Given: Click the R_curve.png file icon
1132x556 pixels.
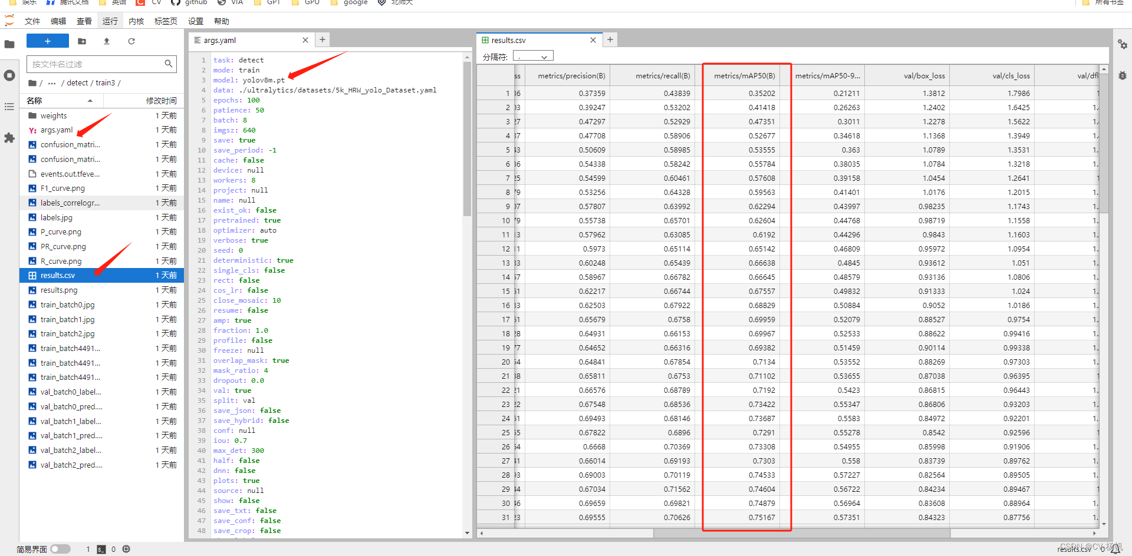Looking at the screenshot, I should pyautogui.click(x=33, y=261).
